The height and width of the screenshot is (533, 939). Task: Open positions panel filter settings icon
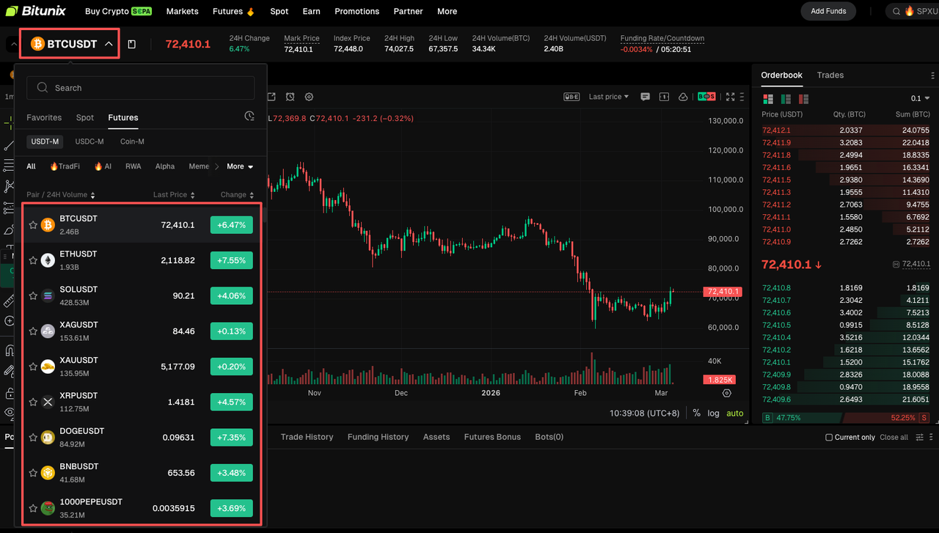click(920, 438)
